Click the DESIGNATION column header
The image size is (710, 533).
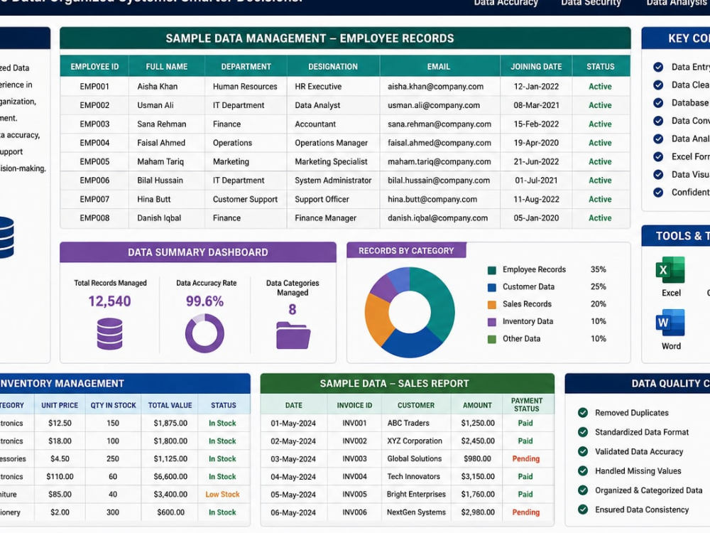pyautogui.click(x=333, y=67)
